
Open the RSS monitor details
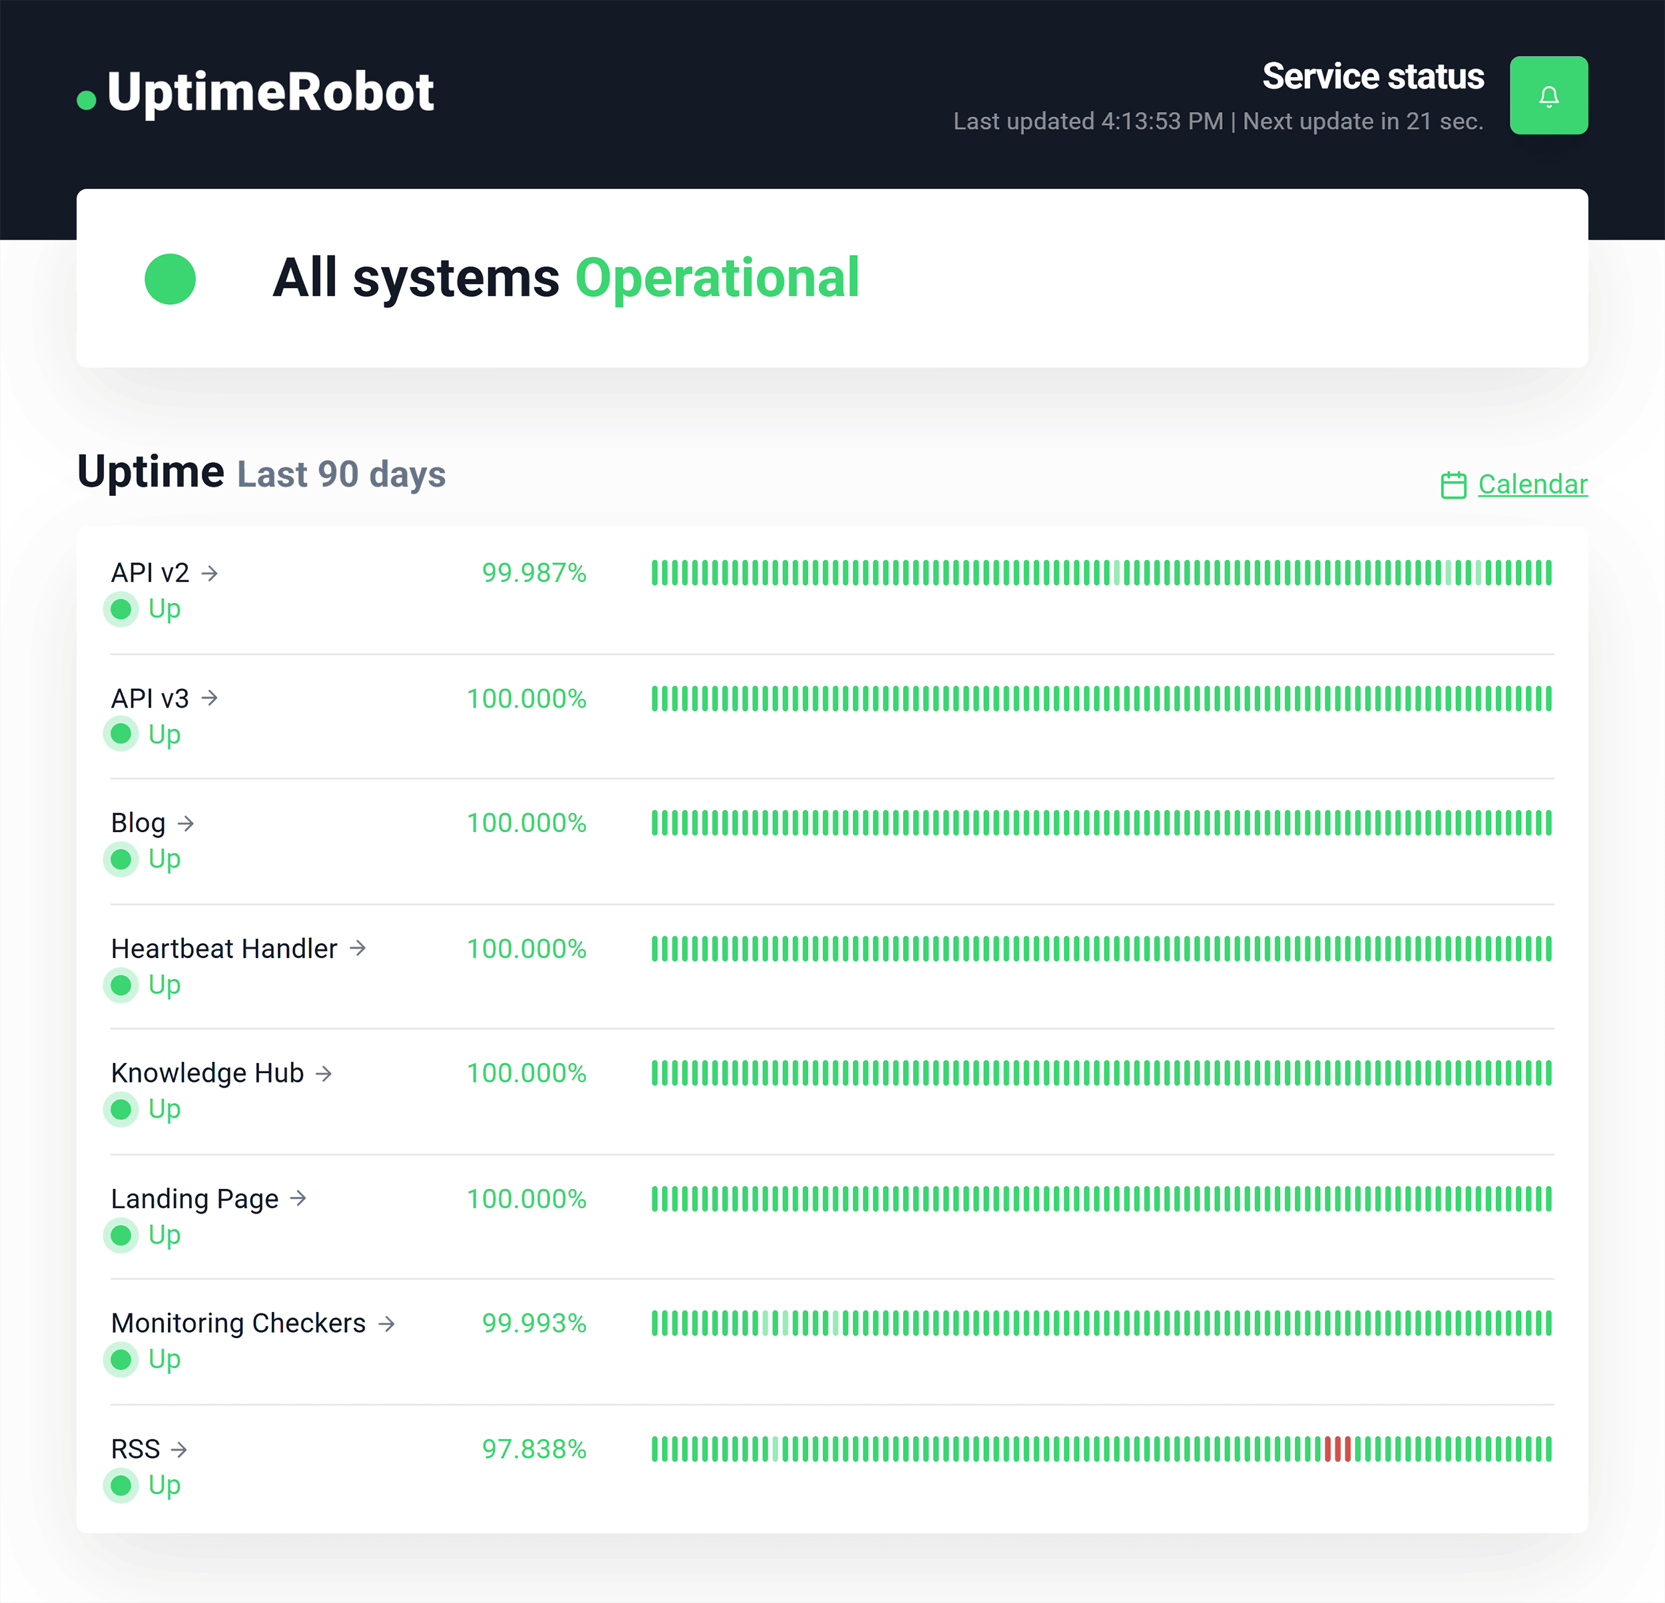(136, 1449)
